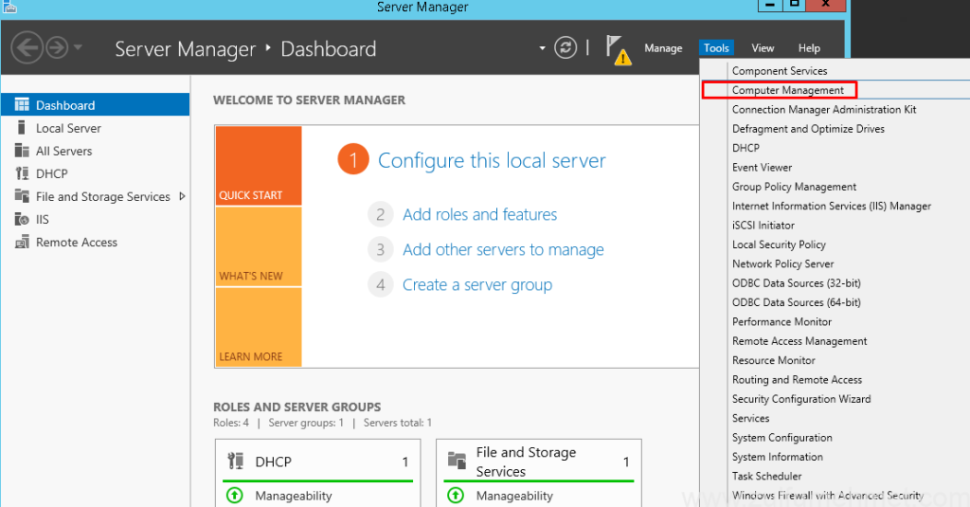The image size is (970, 507).
Task: Select Remote Access label in sidebar
Action: click(77, 243)
